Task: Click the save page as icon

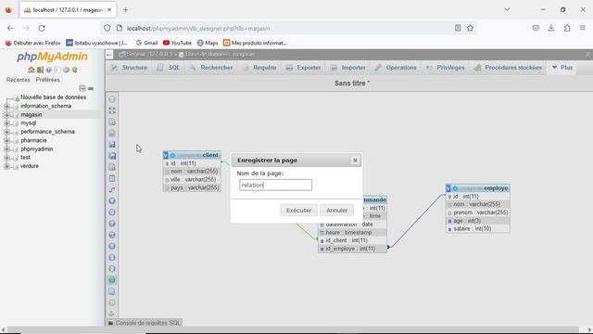Action: click(x=112, y=156)
